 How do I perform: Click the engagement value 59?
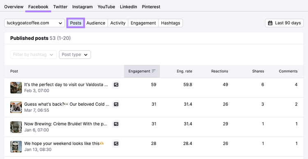(154, 85)
